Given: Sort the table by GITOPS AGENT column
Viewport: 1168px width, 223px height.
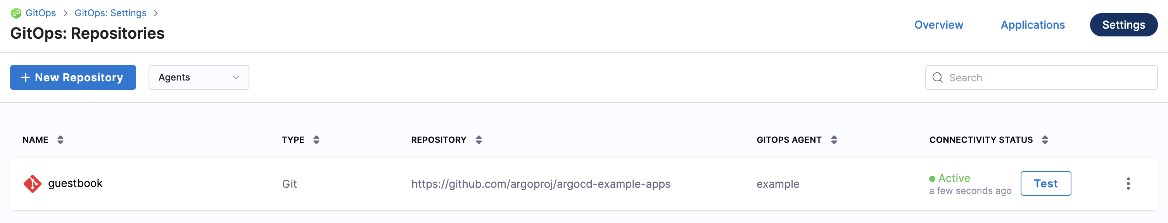Looking at the screenshot, I should 834,140.
